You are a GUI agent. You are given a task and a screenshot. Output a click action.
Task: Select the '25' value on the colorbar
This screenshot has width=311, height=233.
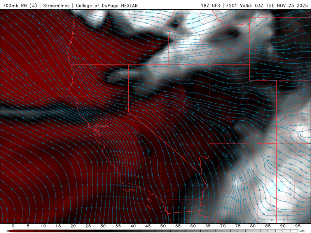88,226
